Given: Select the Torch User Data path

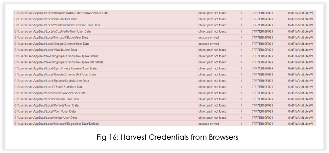Looking at the screenshot, I should point(45,111).
